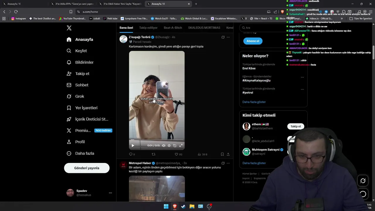
Task: Click Grok icon on Metropol Haber post
Action: [x=223, y=163]
